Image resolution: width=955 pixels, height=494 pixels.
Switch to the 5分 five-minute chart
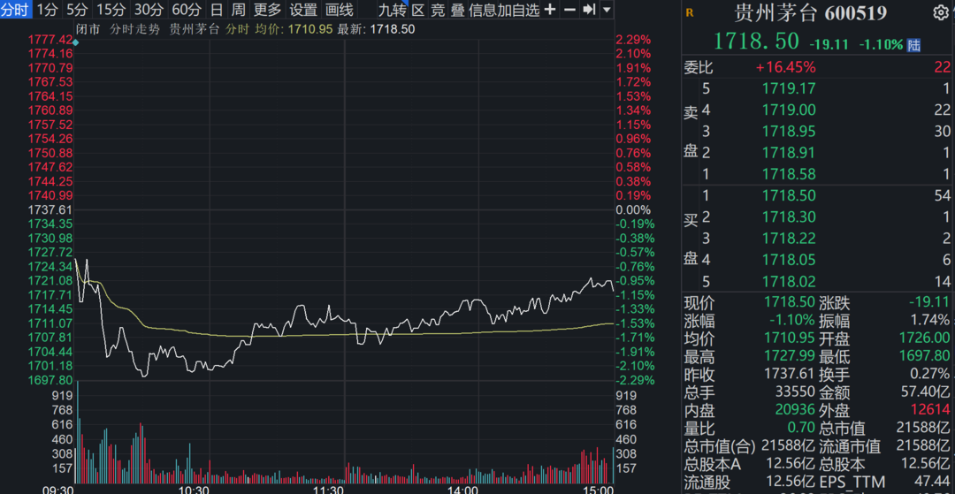[x=77, y=10]
